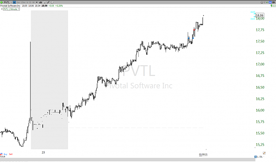The image size is (276, 162).
Task: Click the Buy label
Action: [x=5, y=154]
